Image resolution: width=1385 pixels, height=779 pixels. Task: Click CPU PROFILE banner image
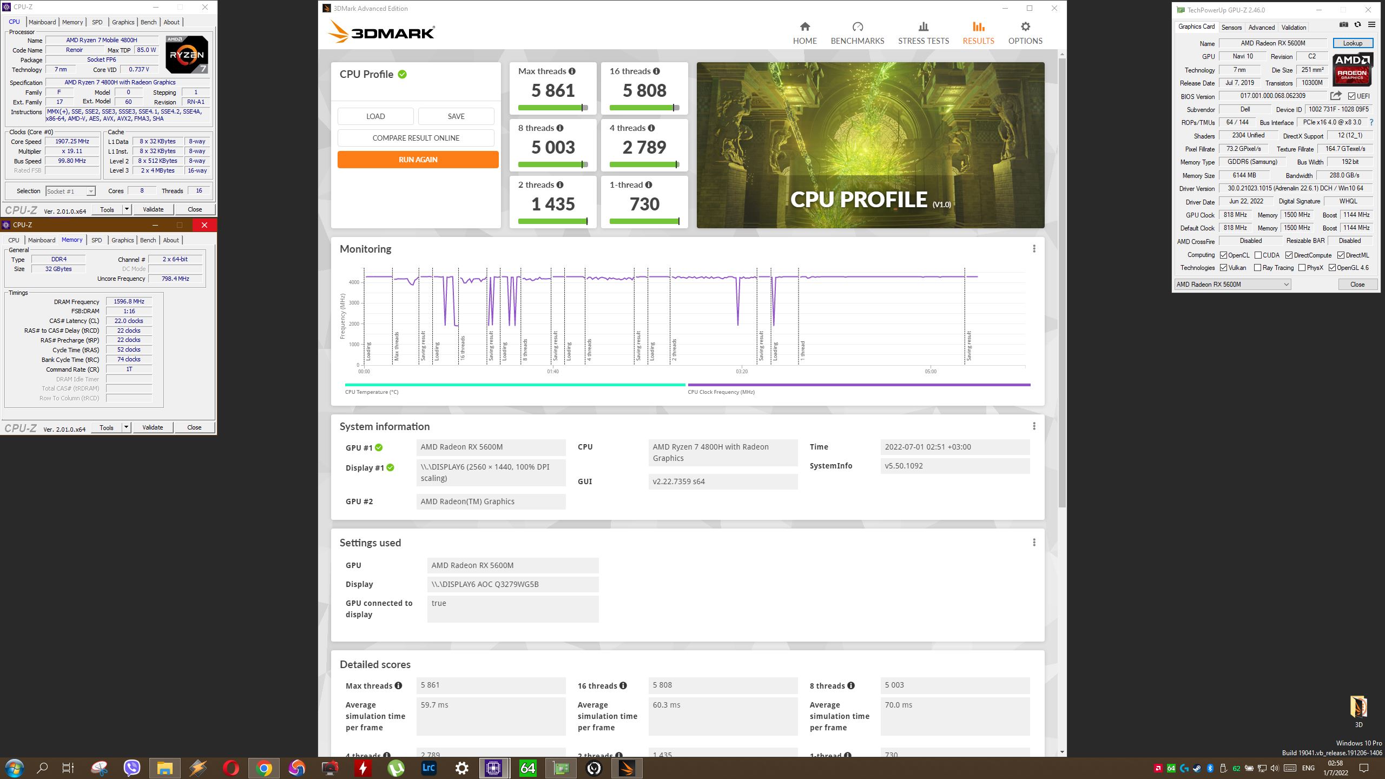click(x=870, y=145)
